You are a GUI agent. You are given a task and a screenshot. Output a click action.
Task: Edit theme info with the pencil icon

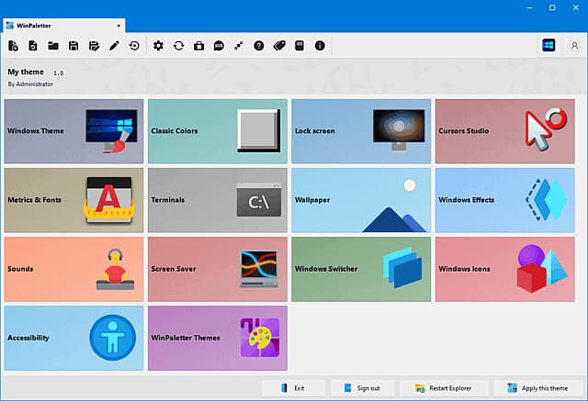(114, 46)
